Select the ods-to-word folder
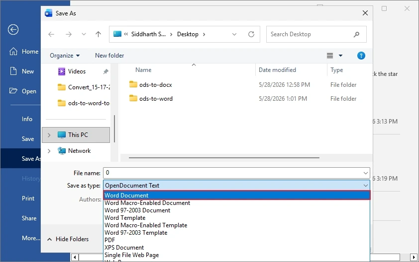The height and width of the screenshot is (262, 419). pyautogui.click(x=151, y=99)
